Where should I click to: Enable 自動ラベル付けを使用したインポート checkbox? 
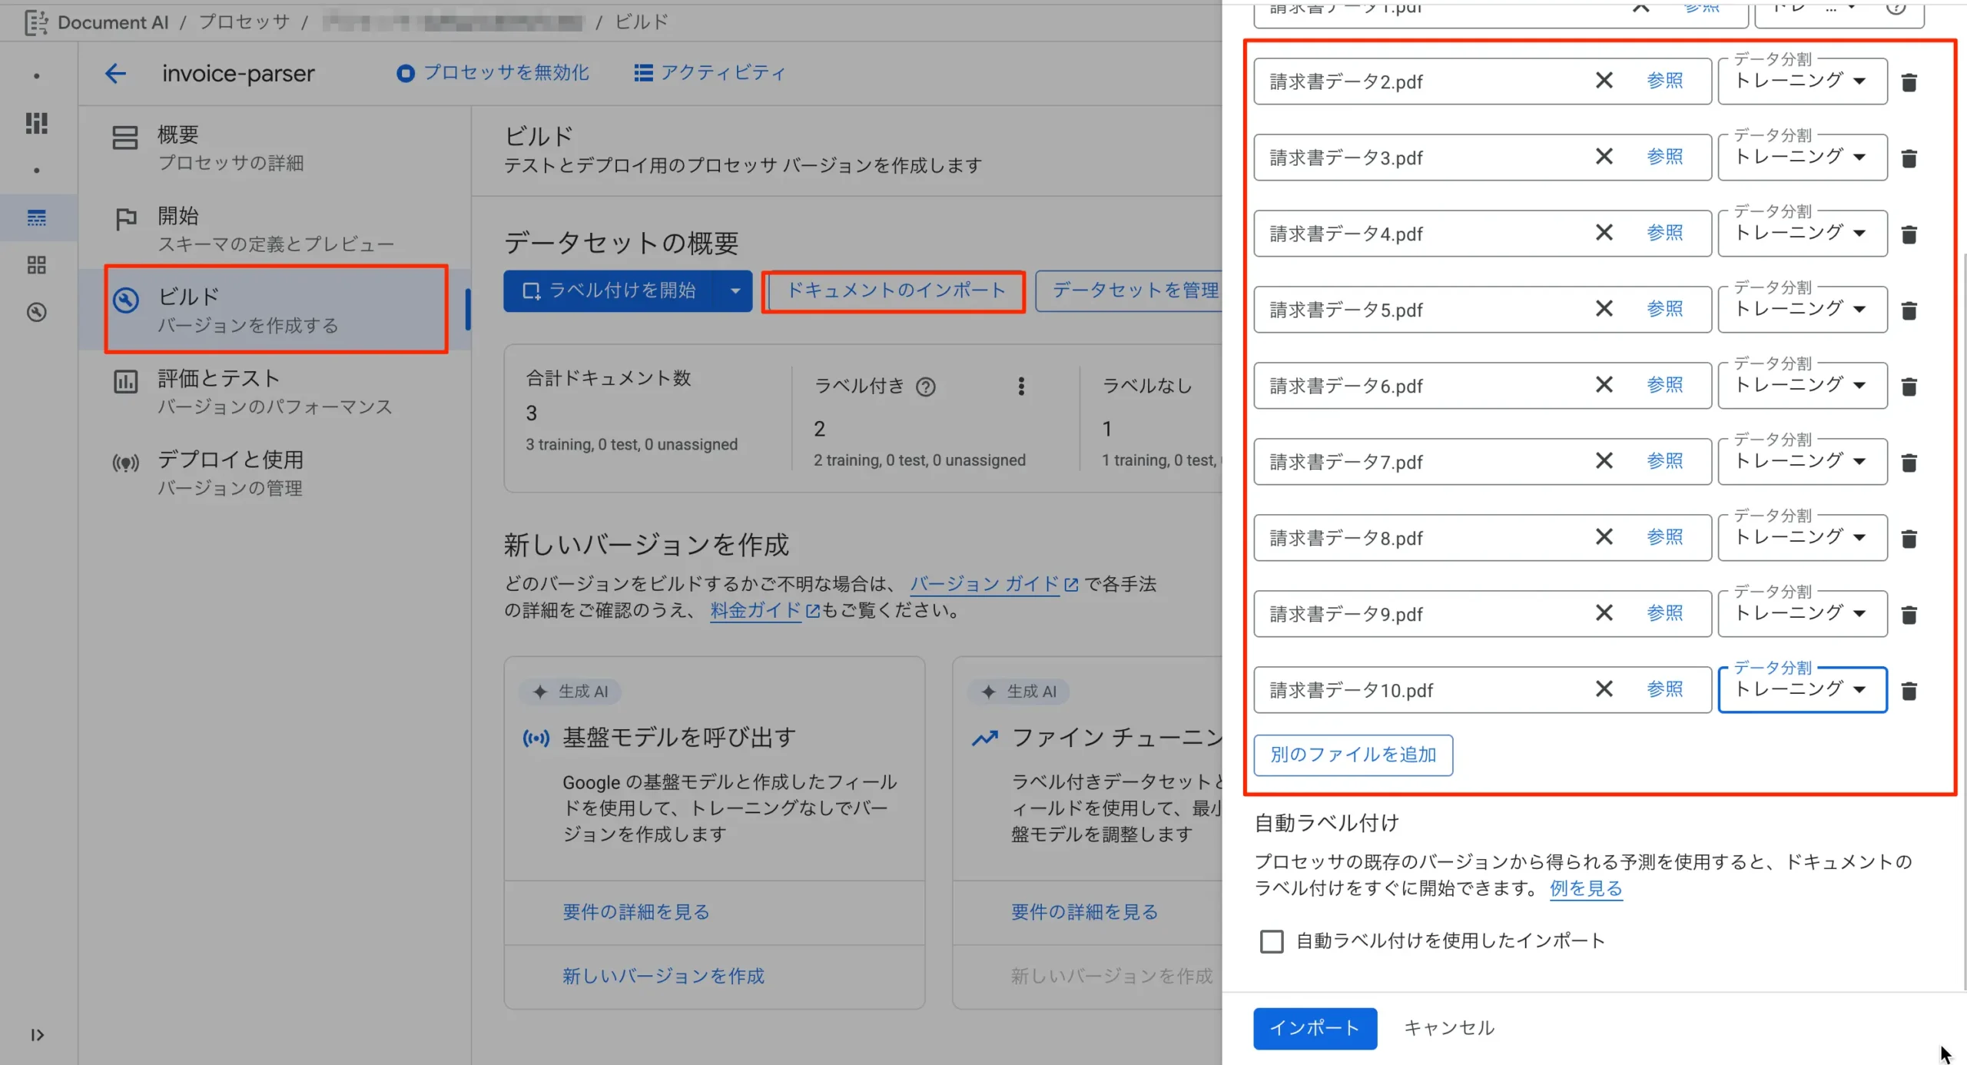[x=1272, y=941]
